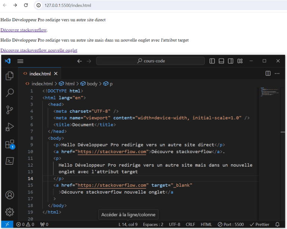Open Manage settings gear

9,212
